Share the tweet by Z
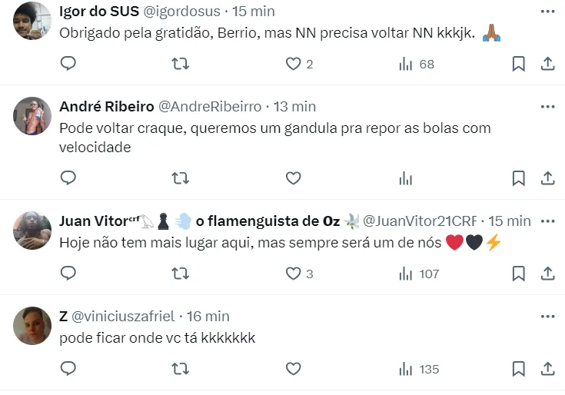This screenshot has height=395, width=565. pos(548,369)
